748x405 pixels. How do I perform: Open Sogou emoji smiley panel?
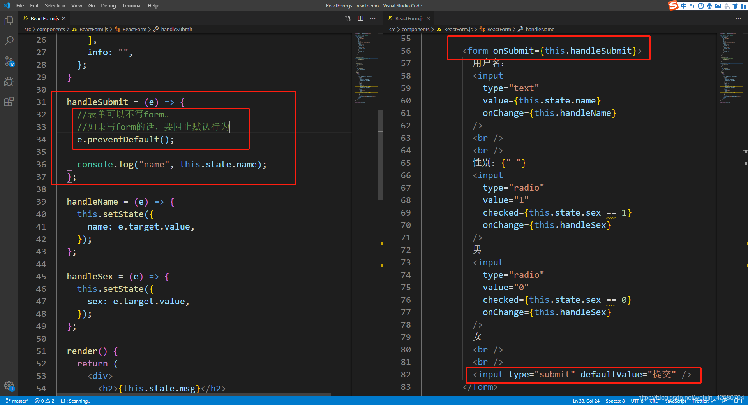point(701,5)
